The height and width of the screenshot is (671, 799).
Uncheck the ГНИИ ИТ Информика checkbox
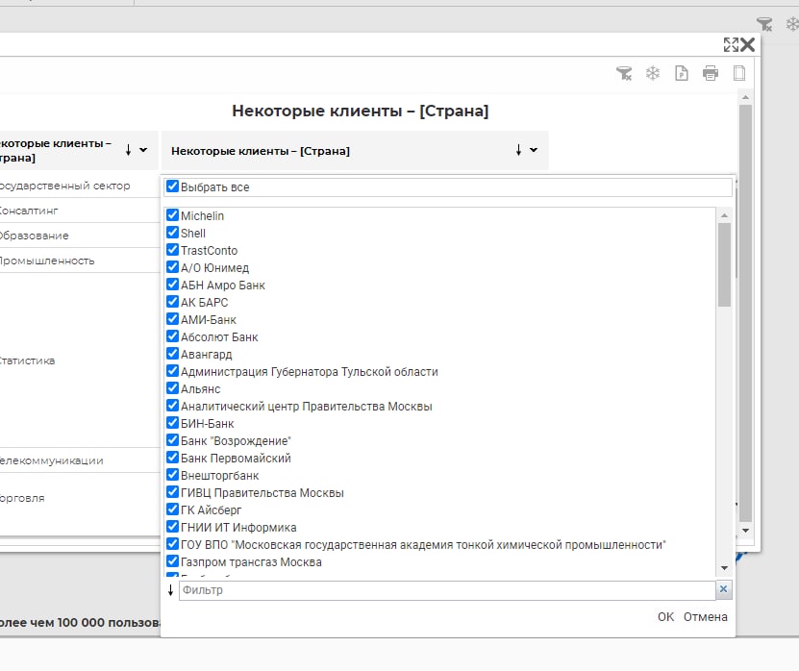coord(173,527)
